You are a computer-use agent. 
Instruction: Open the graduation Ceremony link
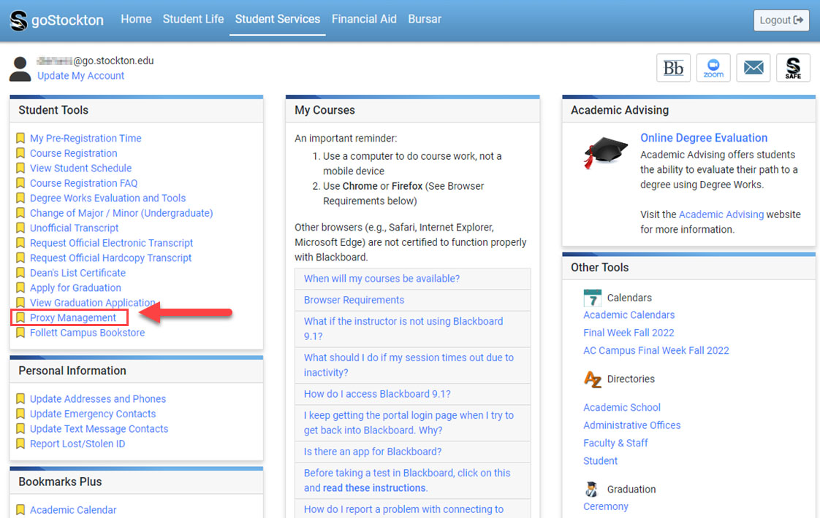point(606,506)
